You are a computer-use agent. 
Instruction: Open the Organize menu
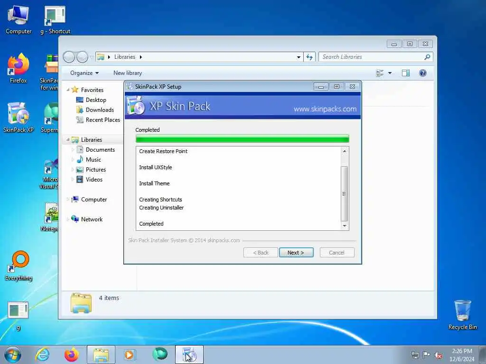pos(84,73)
